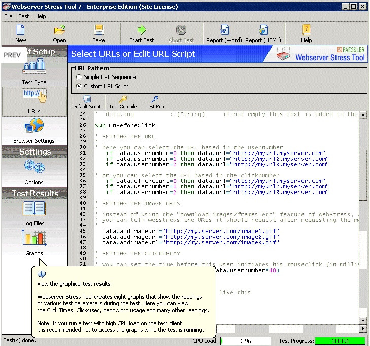Generate the Report (Word) document

click(x=224, y=33)
